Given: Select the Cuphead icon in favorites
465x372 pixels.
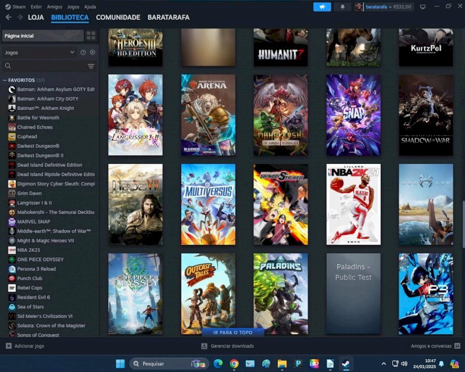Looking at the screenshot, I should (x=12, y=137).
